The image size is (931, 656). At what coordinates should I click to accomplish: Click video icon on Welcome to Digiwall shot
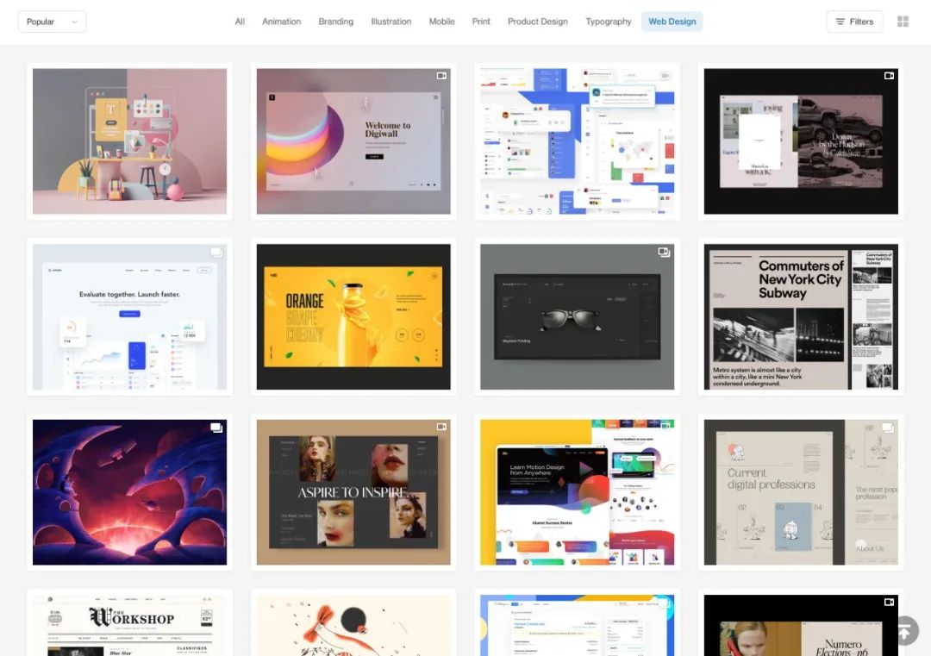pyautogui.click(x=441, y=76)
